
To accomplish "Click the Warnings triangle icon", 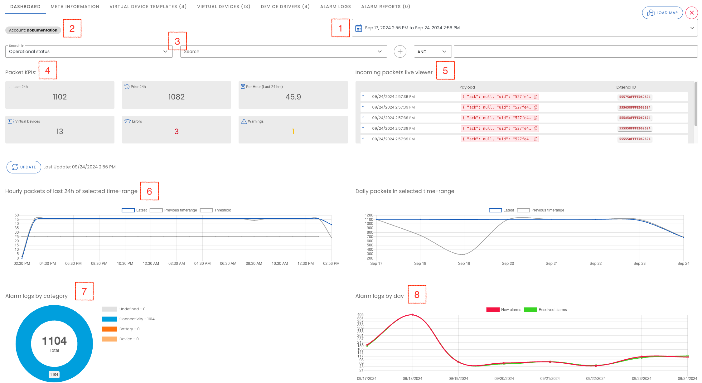I will (244, 121).
